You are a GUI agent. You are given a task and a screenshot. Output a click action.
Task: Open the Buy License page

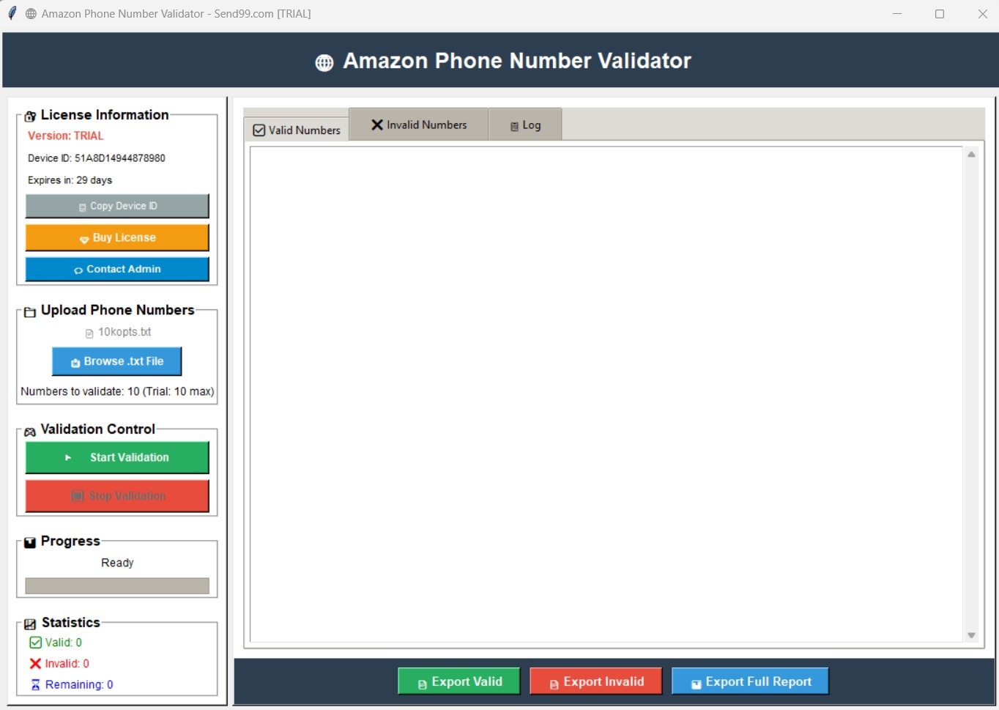click(117, 237)
